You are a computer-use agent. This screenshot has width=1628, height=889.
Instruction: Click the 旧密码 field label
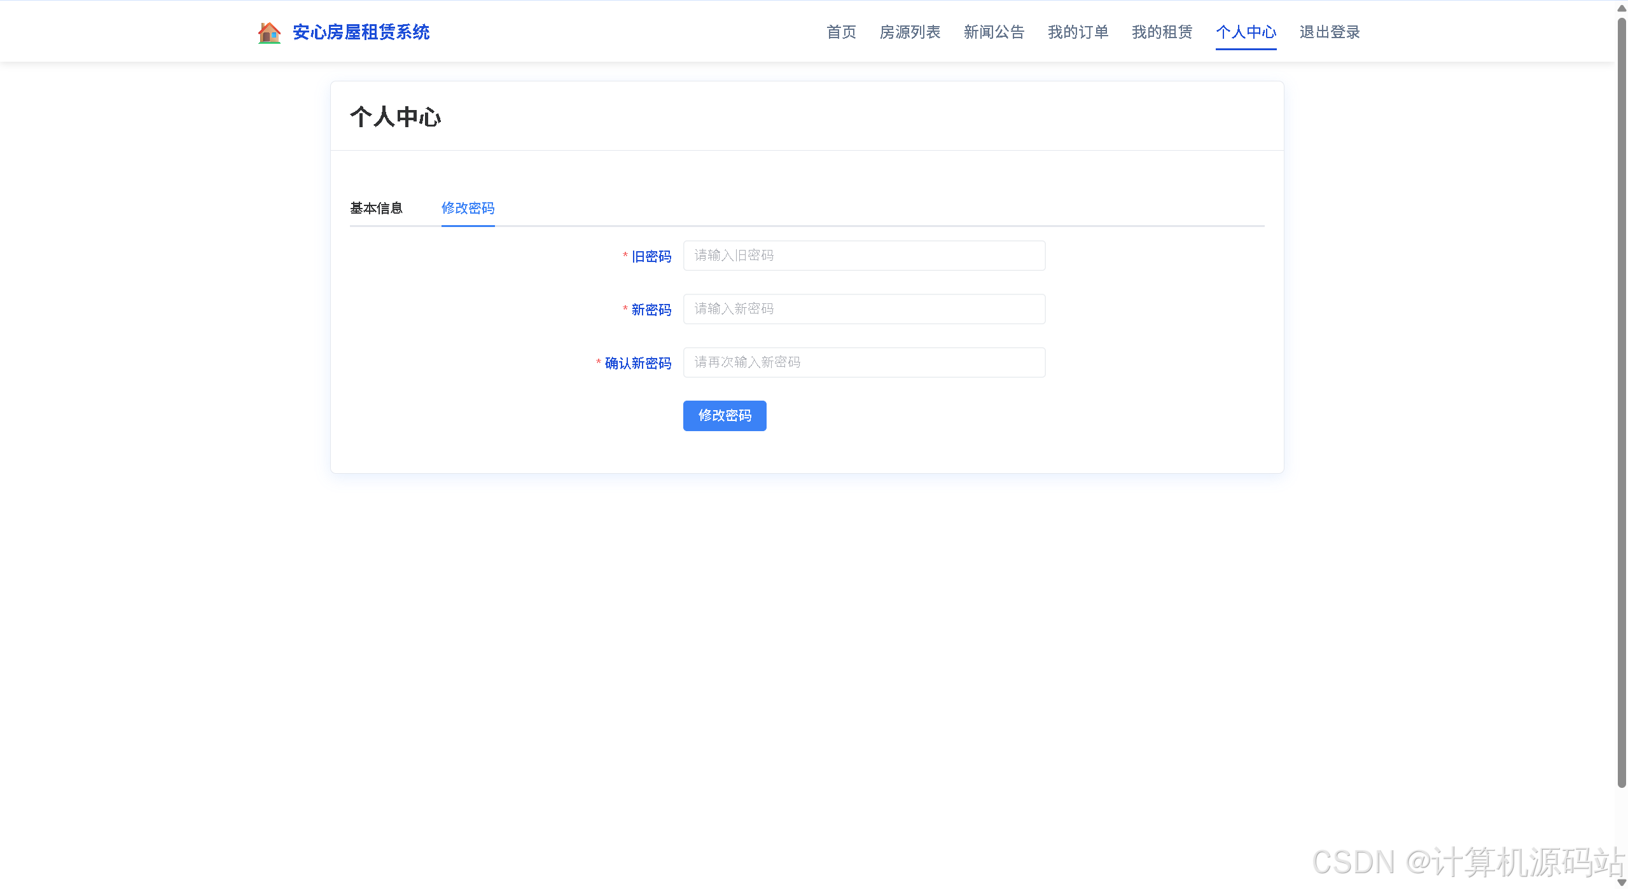(651, 256)
